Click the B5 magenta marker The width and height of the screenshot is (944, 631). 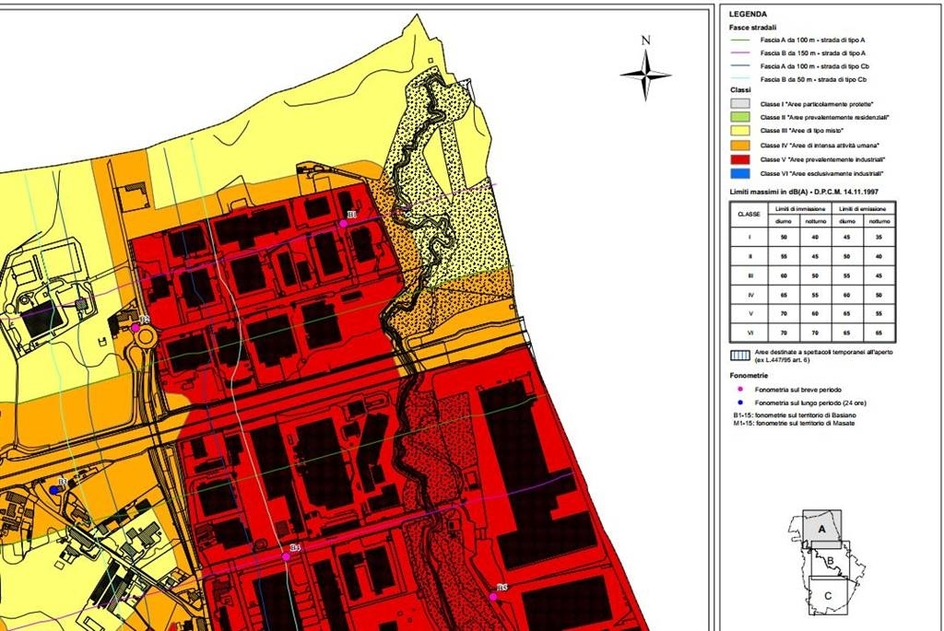click(x=494, y=597)
